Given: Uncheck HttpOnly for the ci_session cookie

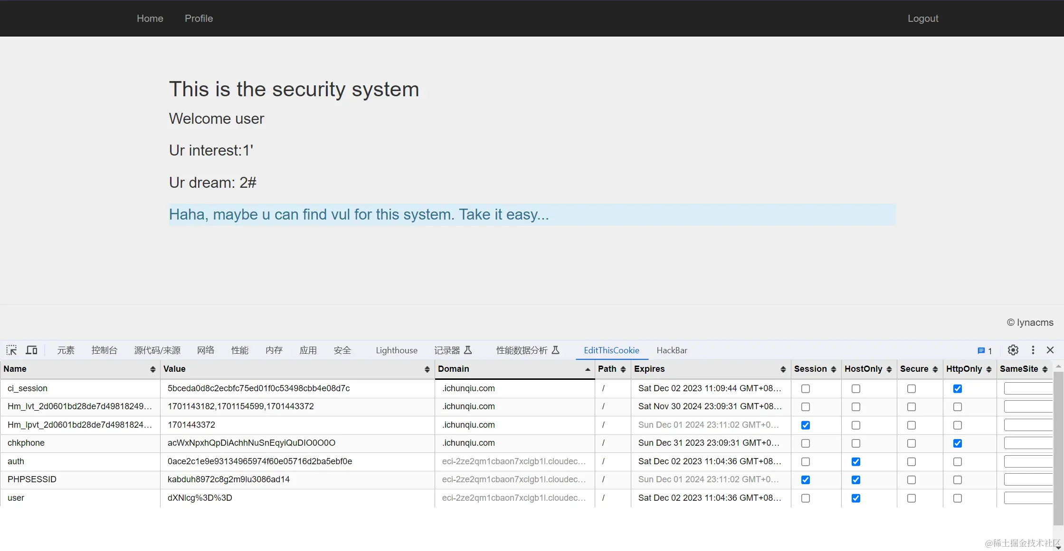Looking at the screenshot, I should click(x=958, y=389).
